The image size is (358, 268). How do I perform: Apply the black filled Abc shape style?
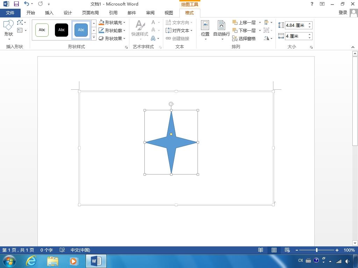click(x=62, y=30)
